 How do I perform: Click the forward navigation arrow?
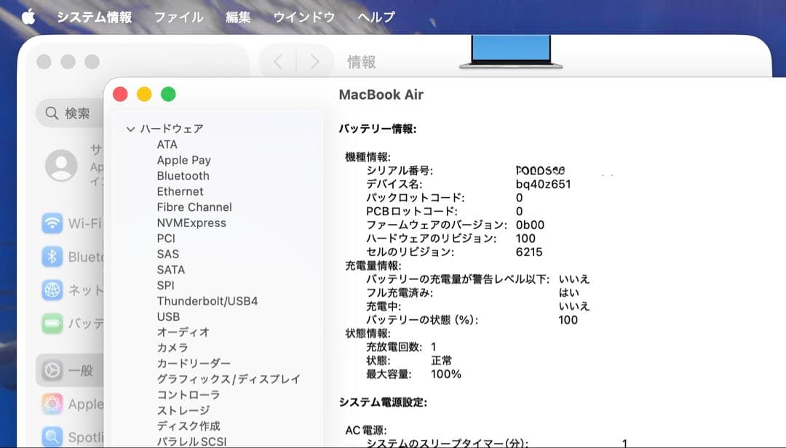point(314,62)
